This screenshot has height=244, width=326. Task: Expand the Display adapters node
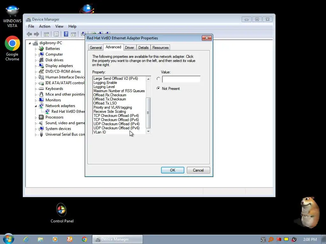click(36, 66)
